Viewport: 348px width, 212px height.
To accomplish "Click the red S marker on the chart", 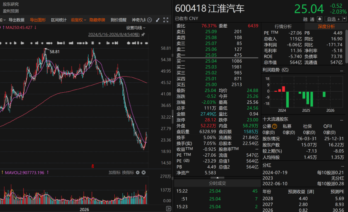I will (93, 166).
